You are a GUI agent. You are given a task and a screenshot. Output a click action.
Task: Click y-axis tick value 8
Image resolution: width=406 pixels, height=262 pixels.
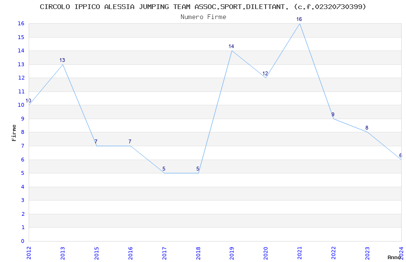click(x=23, y=132)
